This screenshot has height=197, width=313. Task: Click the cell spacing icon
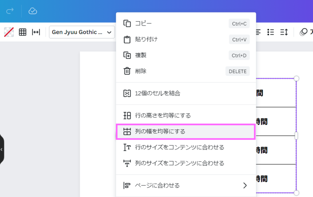(x=36, y=32)
